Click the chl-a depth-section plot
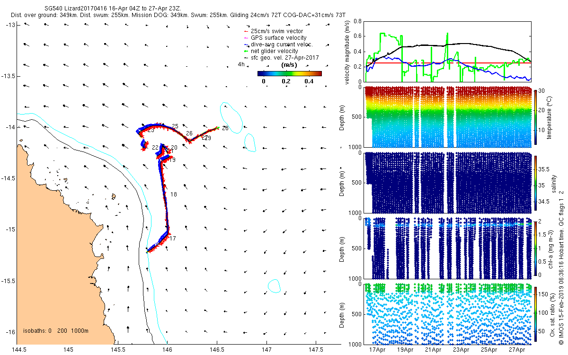 coord(447,248)
